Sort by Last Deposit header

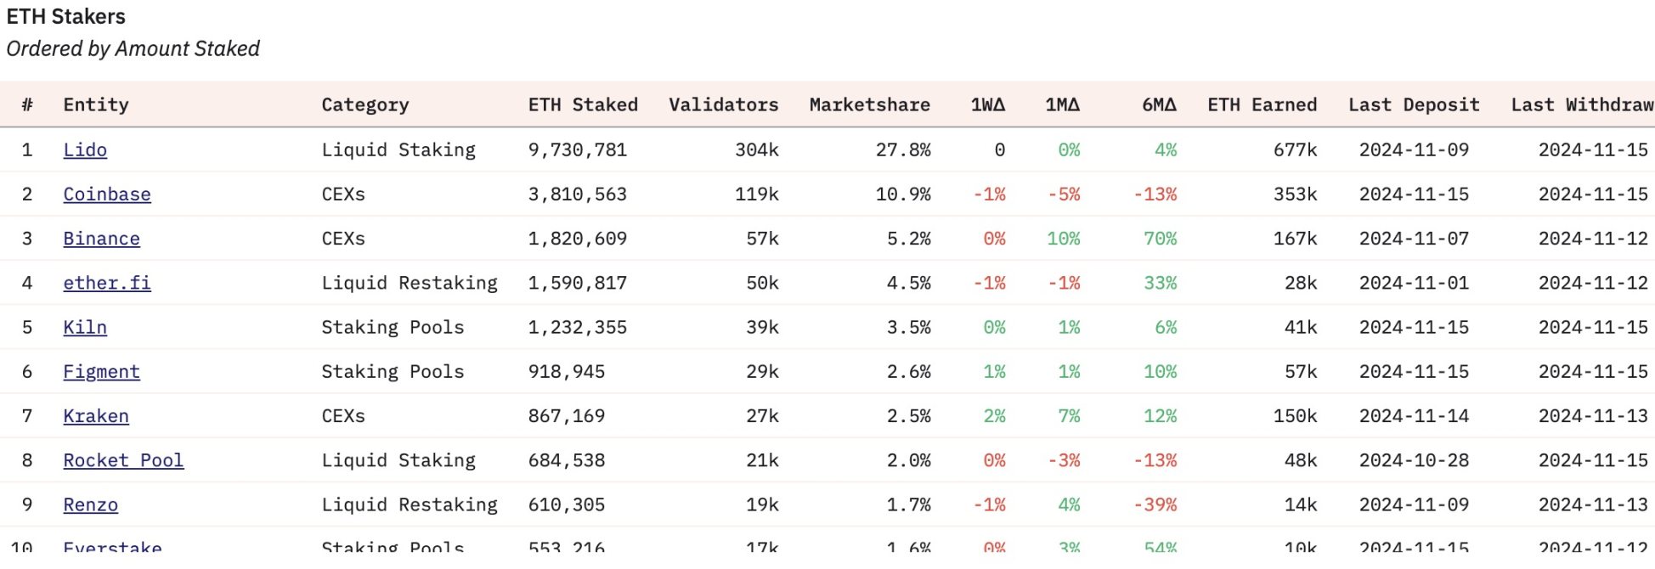pos(1414,105)
